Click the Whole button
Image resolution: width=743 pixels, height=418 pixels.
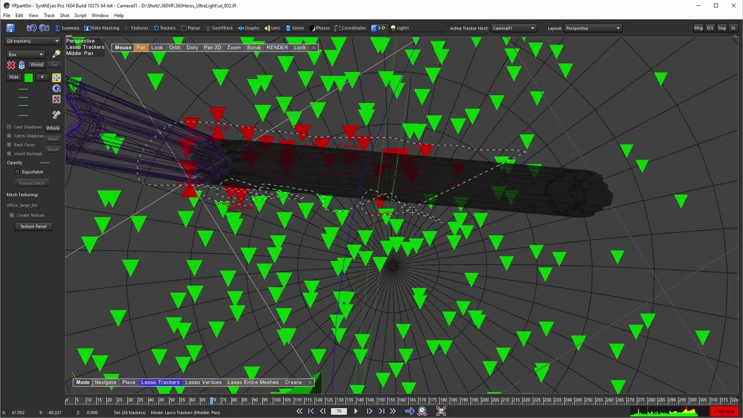[x=53, y=128]
